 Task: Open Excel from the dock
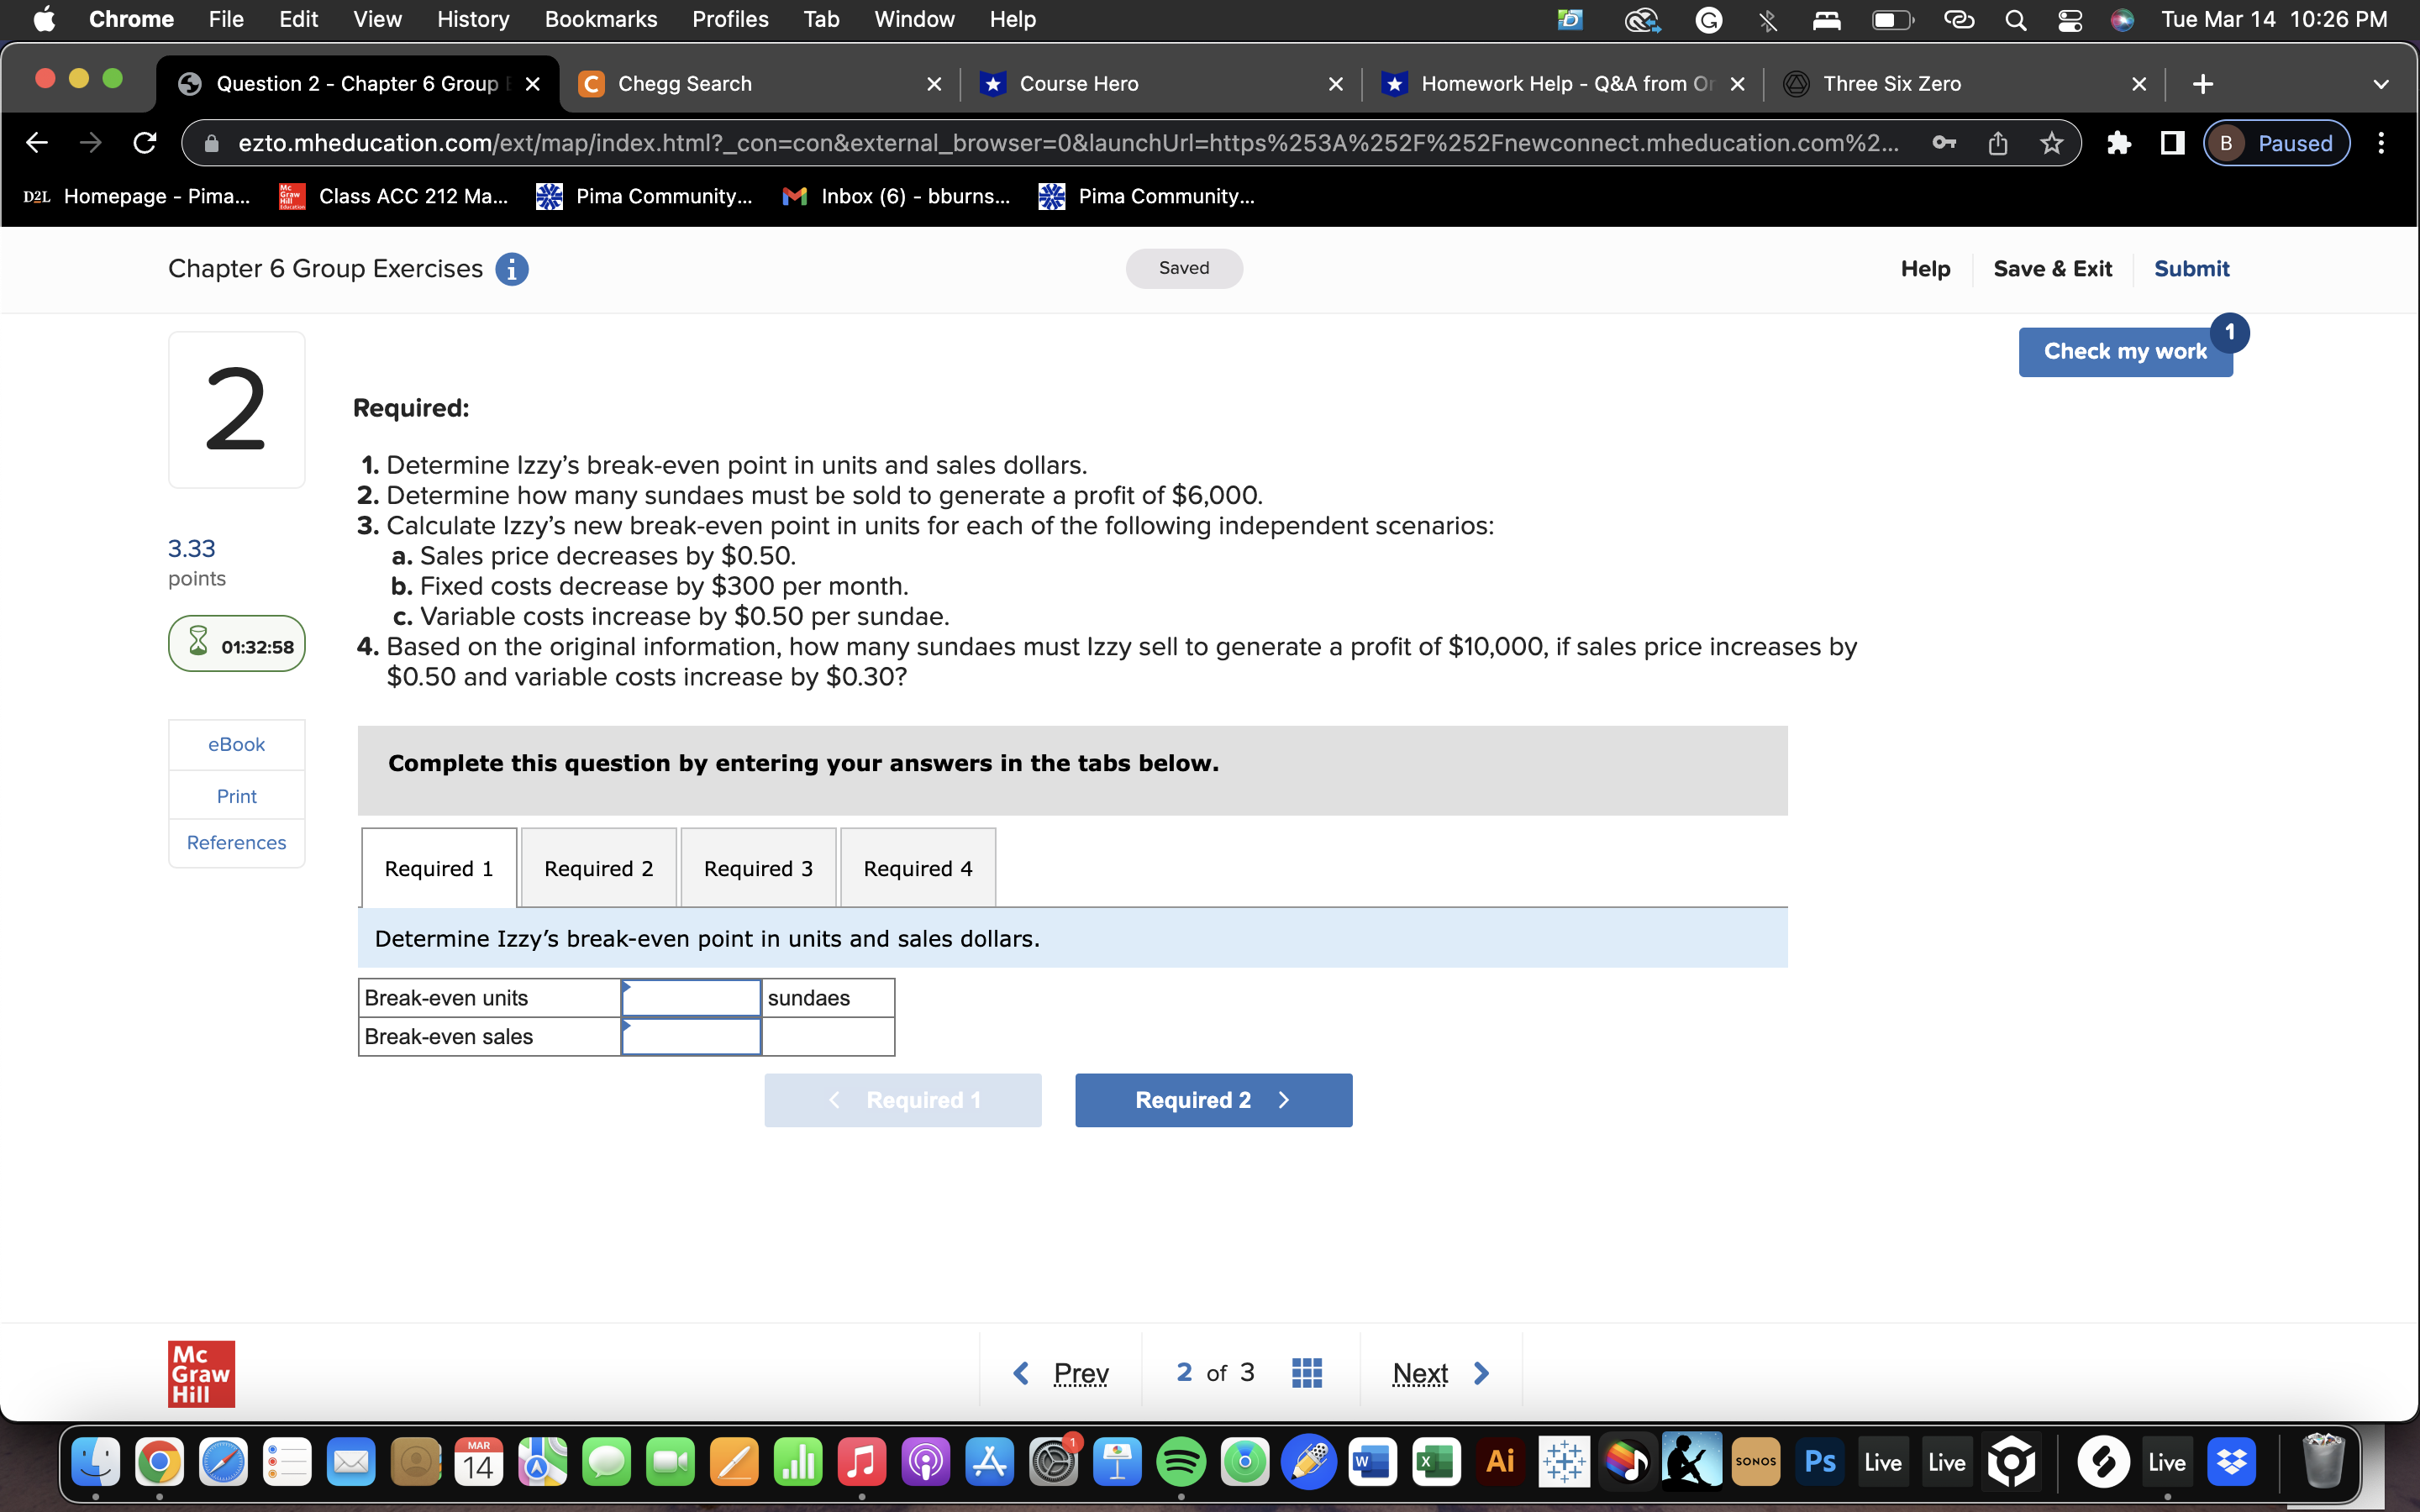(1436, 1462)
